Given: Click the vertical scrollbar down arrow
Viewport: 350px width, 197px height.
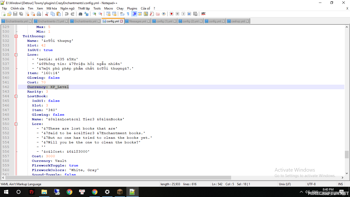Looking at the screenshot, I should pos(347,173).
